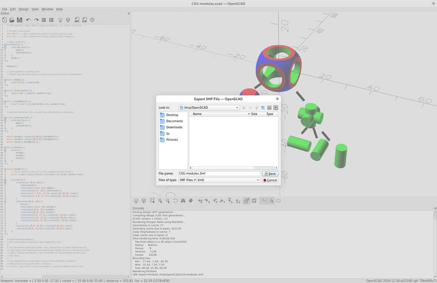This screenshot has height=283, width=437.
Task: Go forward in the export dialog navigation
Action: click(x=250, y=108)
